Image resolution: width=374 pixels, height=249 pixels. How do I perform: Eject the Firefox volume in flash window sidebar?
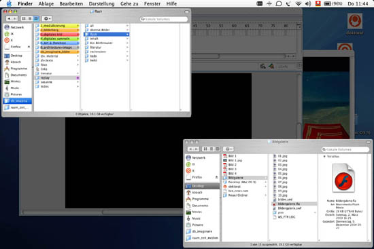tap(29, 47)
